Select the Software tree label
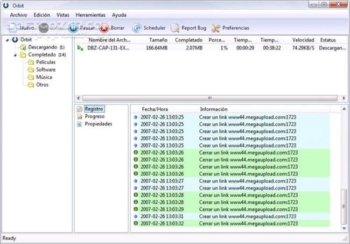Image resolution: width=350 pixels, height=244 pixels. pos(46,69)
